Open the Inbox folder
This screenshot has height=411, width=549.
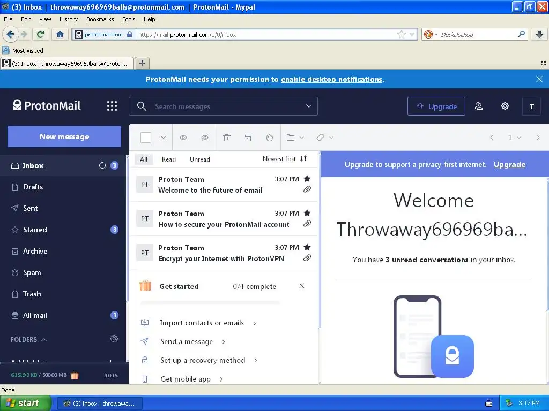pyautogui.click(x=63, y=166)
